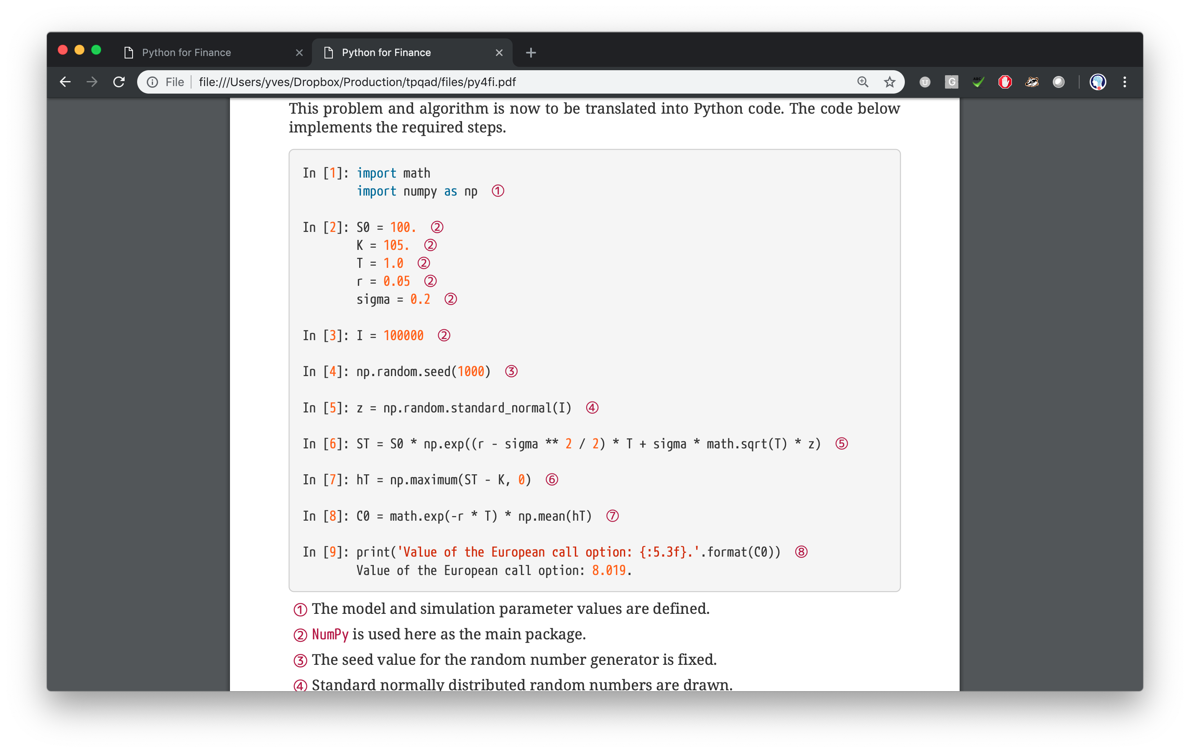Open a new tab with plus button
The image size is (1190, 753).
(531, 52)
